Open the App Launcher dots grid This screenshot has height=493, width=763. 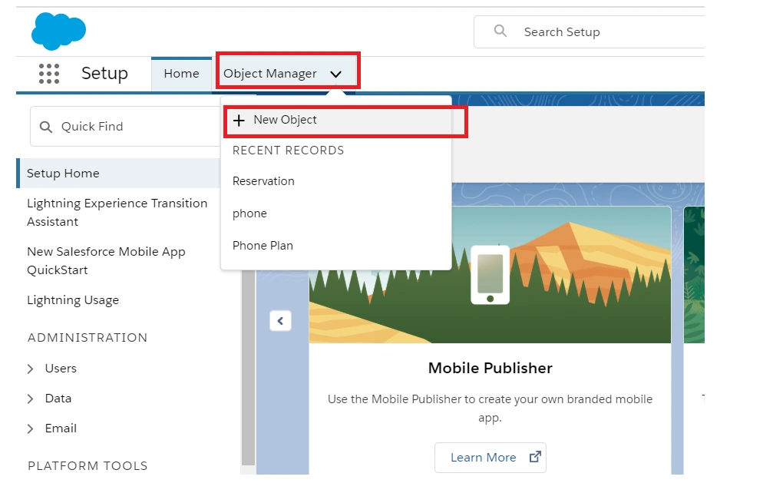(x=49, y=74)
